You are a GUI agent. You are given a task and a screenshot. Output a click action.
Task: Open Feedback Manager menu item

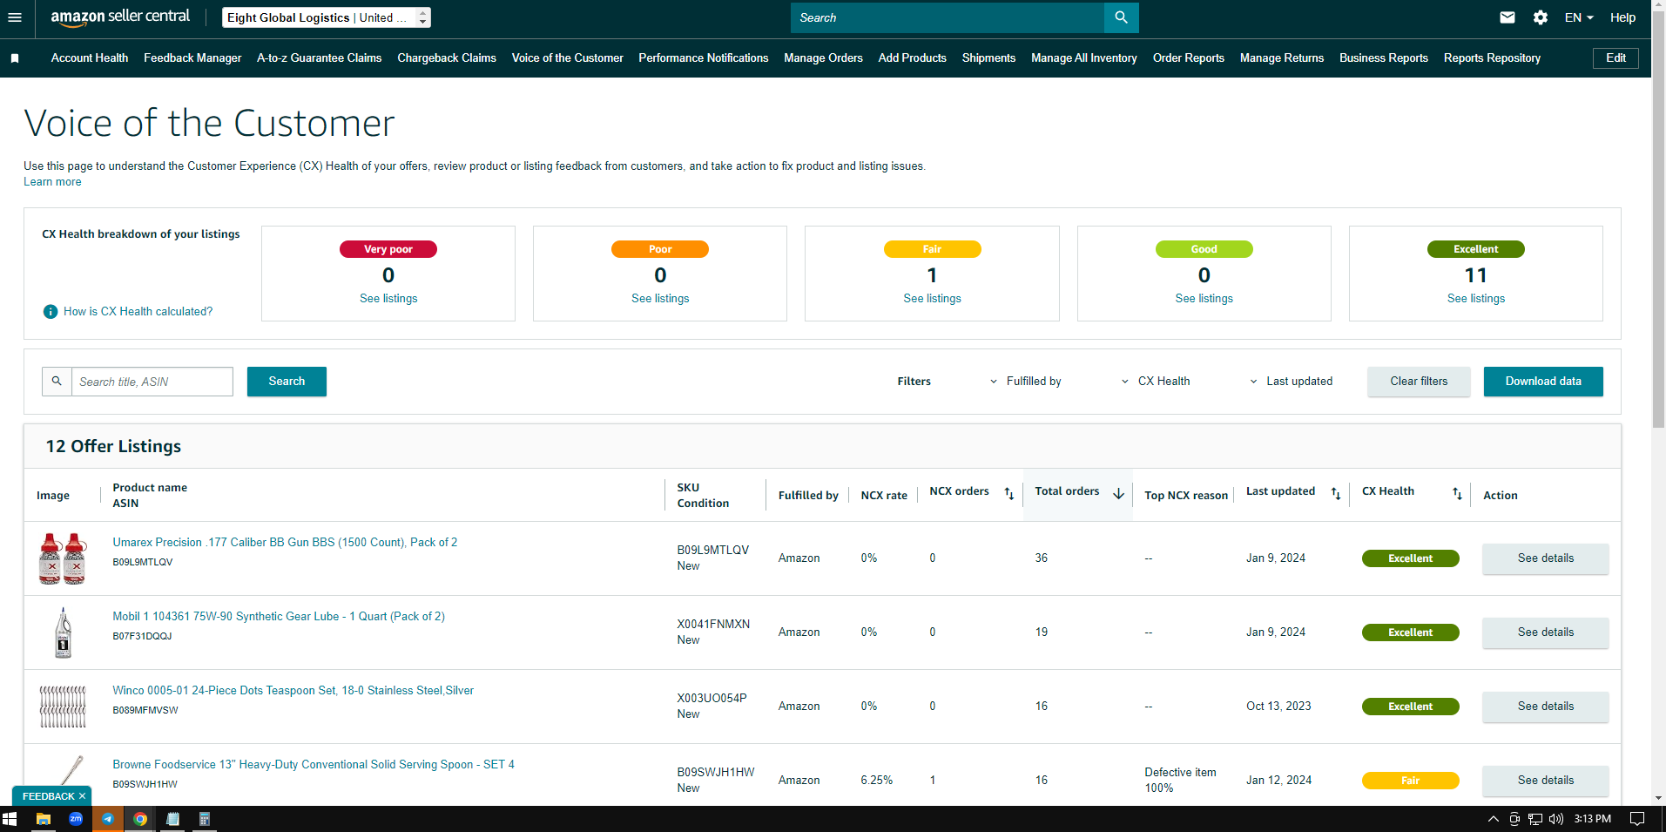[192, 58]
